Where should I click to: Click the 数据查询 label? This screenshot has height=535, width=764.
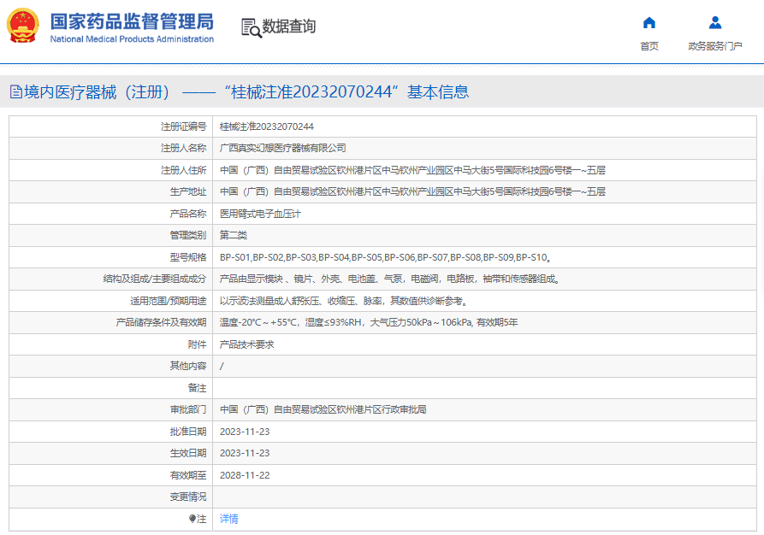(289, 26)
